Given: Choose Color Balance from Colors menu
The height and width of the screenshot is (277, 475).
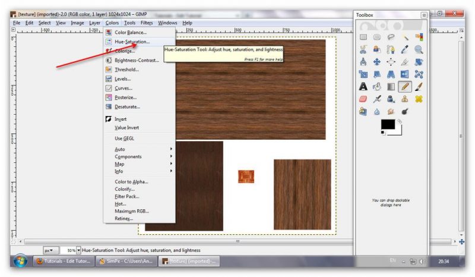Looking at the screenshot, I should [x=140, y=32].
